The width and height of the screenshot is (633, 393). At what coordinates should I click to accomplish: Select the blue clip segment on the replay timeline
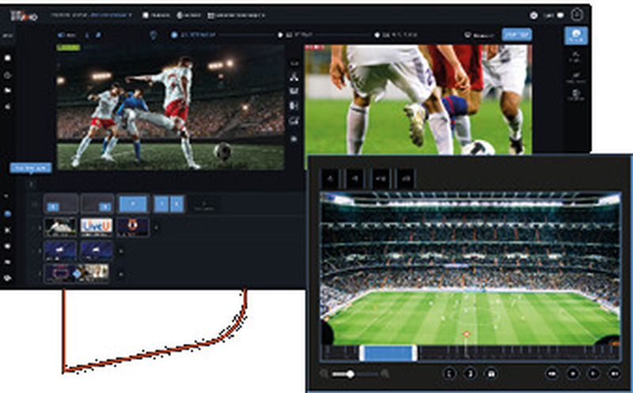click(x=387, y=353)
